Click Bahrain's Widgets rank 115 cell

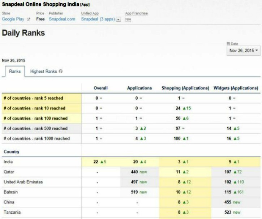236,192
